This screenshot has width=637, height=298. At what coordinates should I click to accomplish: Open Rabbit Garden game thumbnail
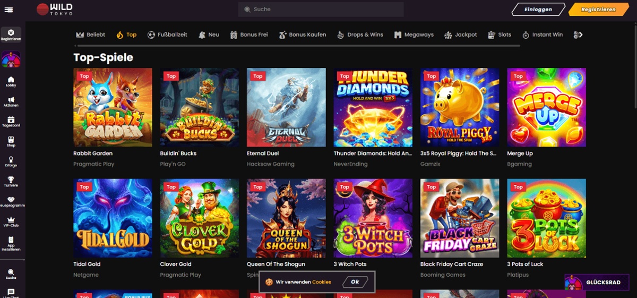[x=113, y=107]
